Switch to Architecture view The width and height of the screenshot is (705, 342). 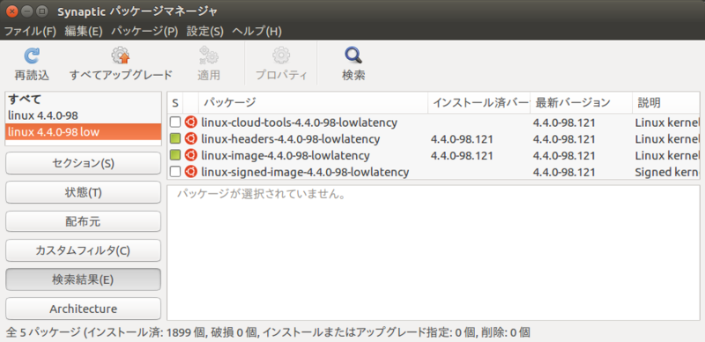[83, 309]
